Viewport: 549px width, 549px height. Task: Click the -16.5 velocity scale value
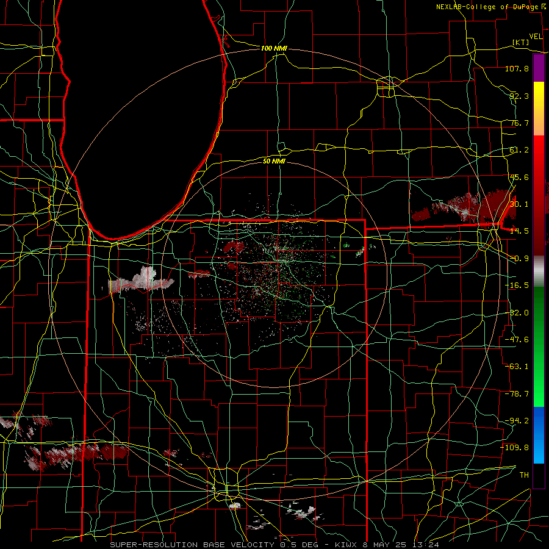(x=517, y=285)
